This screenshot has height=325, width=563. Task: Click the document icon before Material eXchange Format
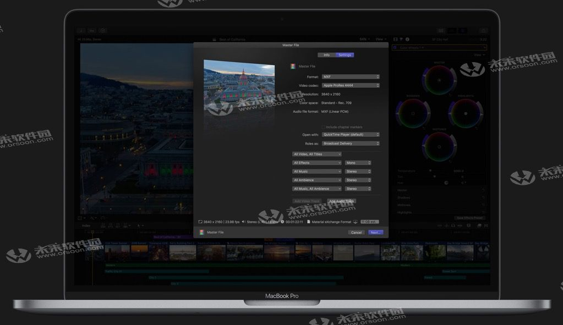pyautogui.click(x=308, y=222)
